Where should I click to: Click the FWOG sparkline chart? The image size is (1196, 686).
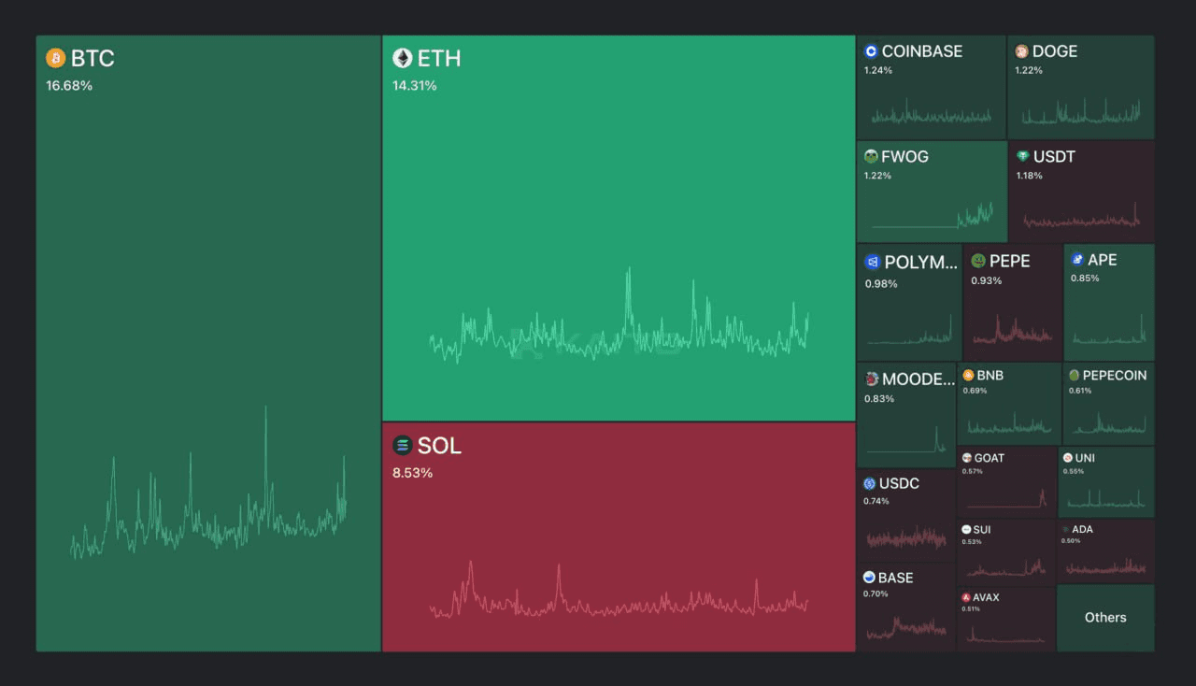click(x=932, y=215)
